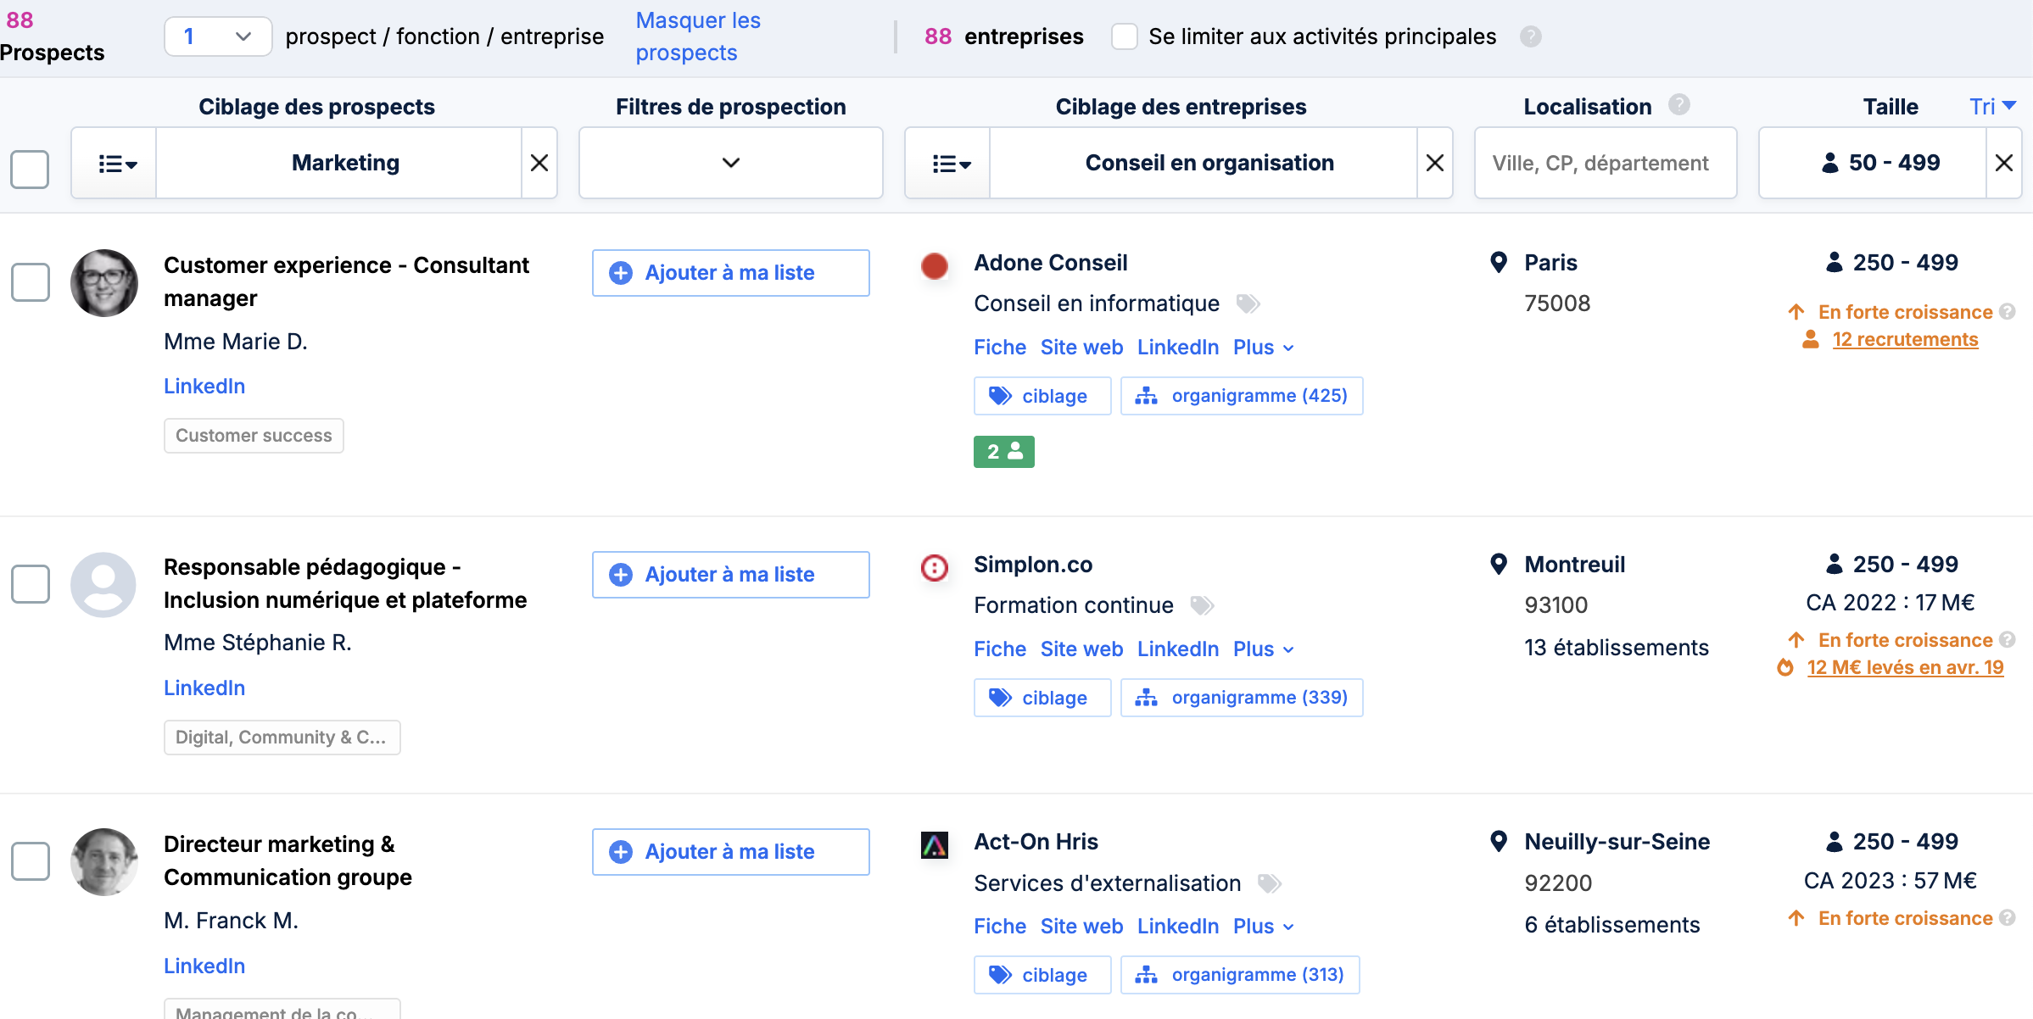
Task: Open the Tri sort menu
Action: pyautogui.click(x=1992, y=106)
